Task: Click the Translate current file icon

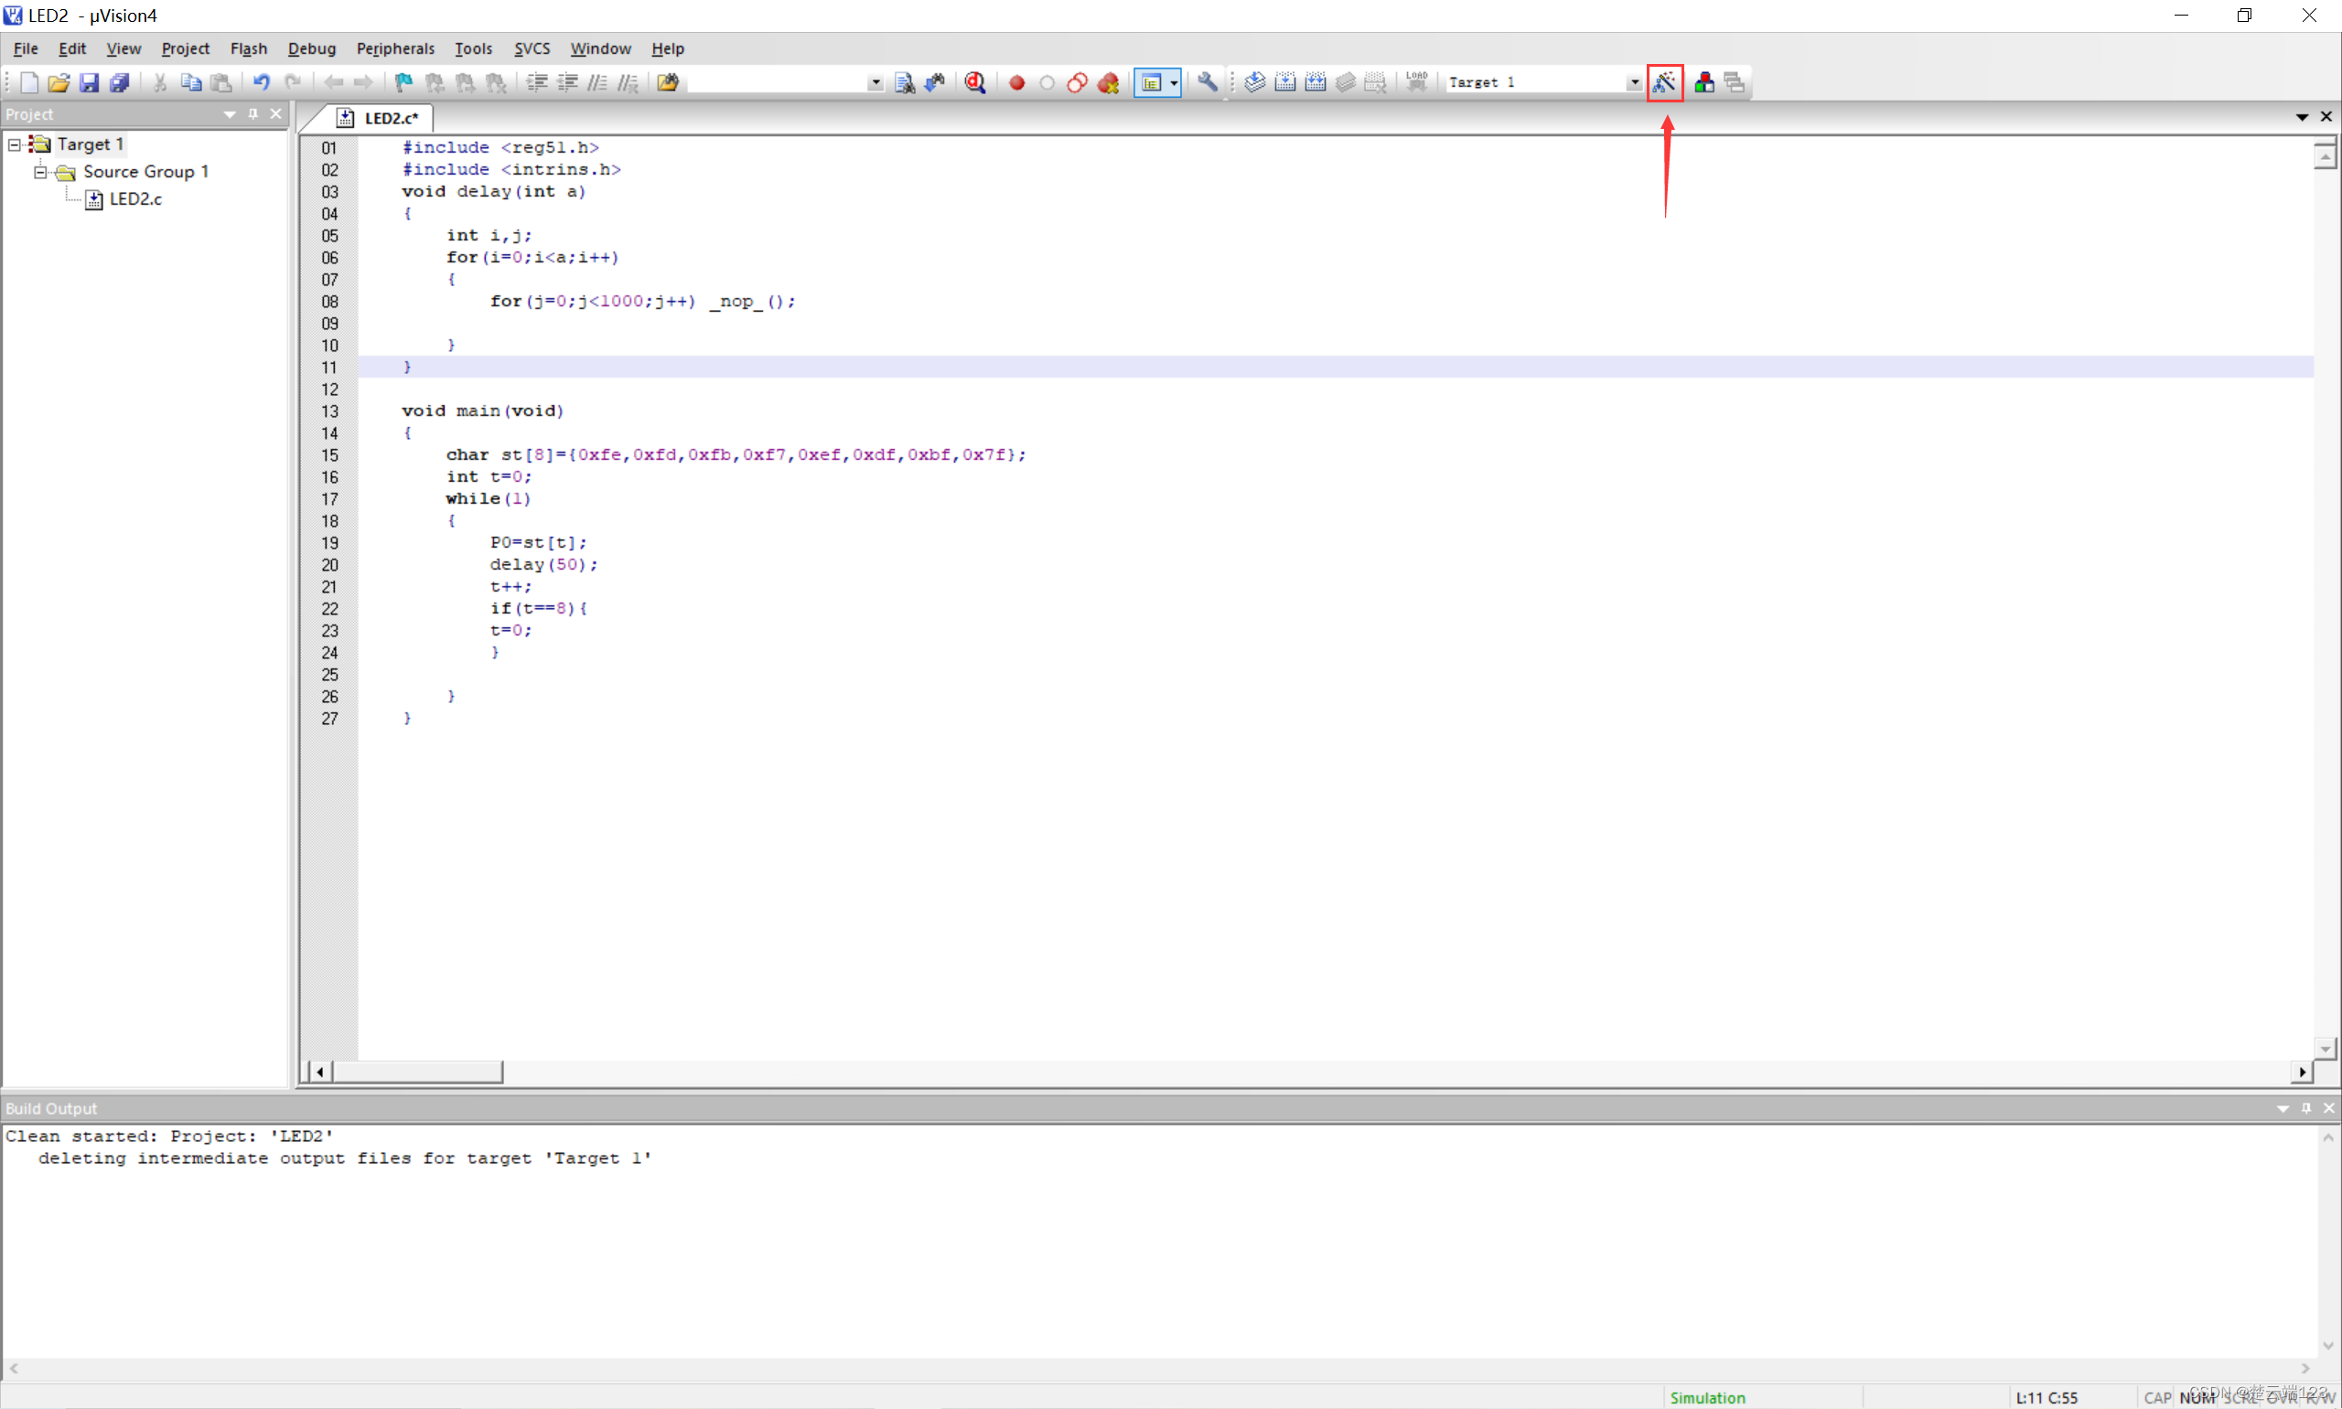Action: click(1254, 82)
